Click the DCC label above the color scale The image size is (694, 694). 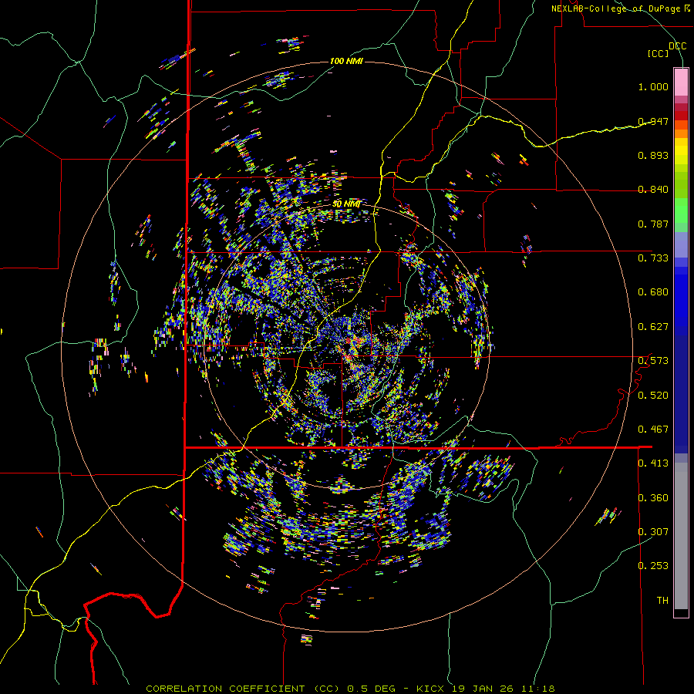pyautogui.click(x=677, y=46)
